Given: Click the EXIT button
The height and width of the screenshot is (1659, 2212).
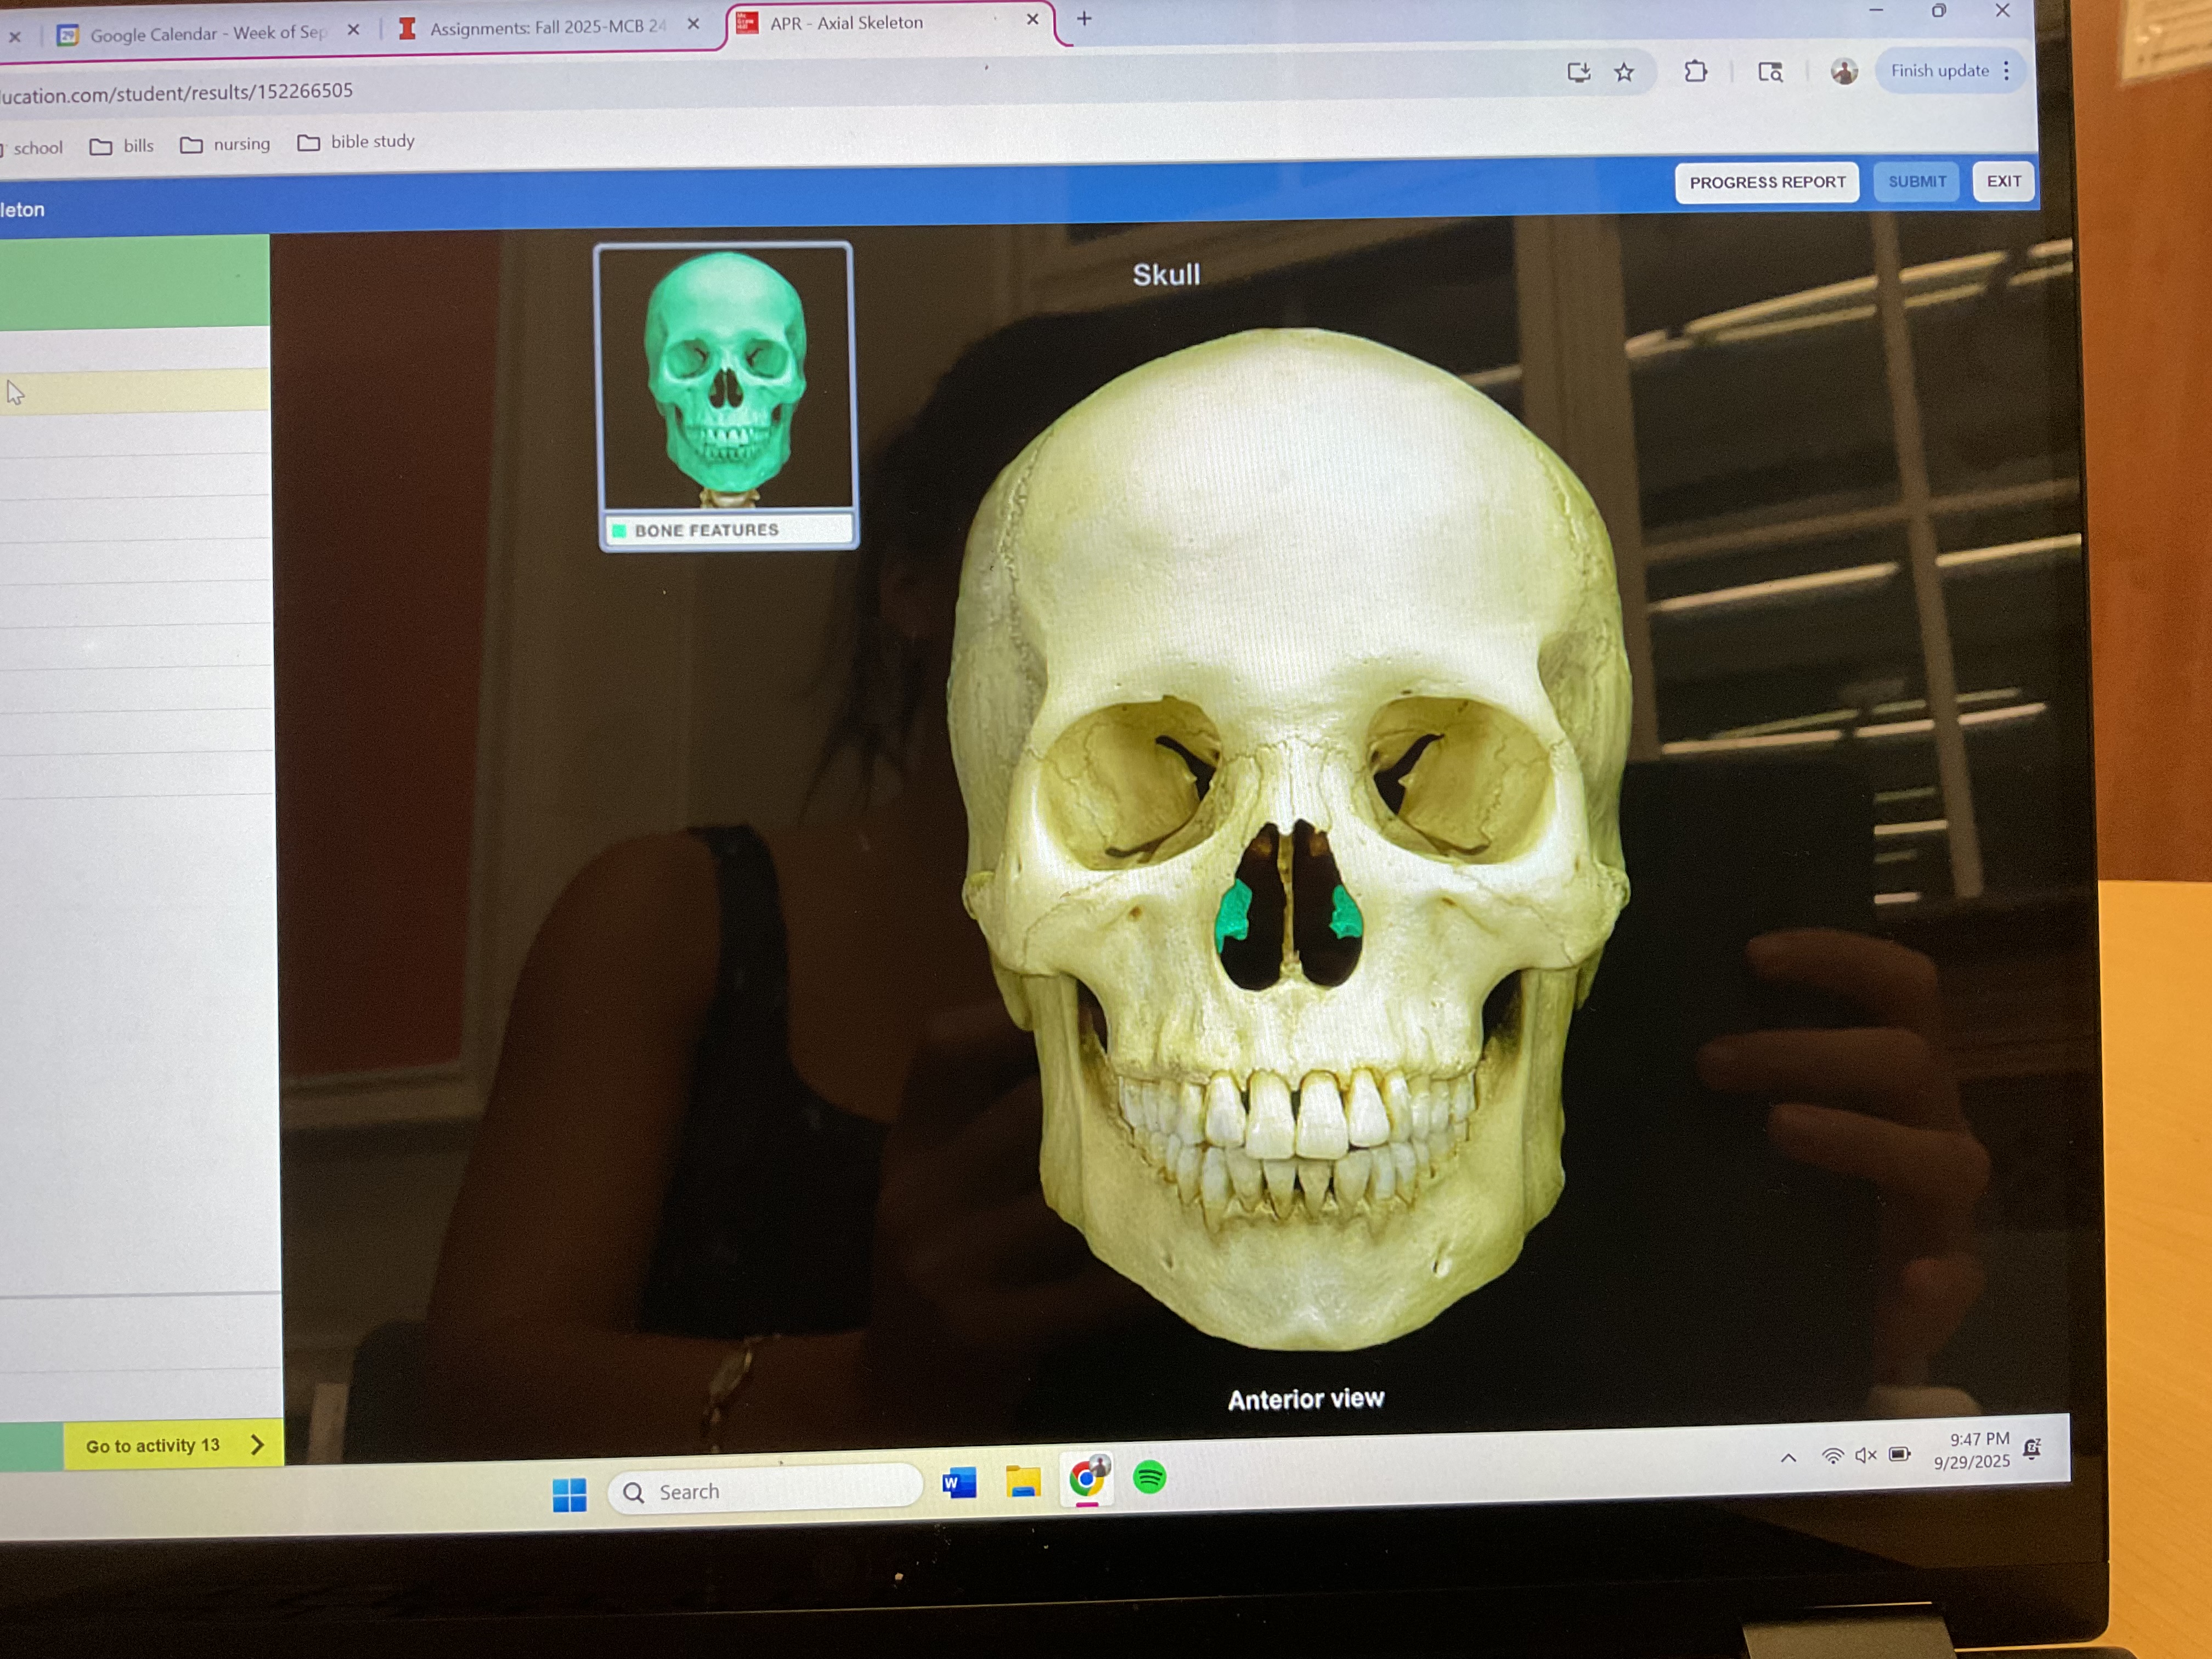Looking at the screenshot, I should pyautogui.click(x=2003, y=181).
